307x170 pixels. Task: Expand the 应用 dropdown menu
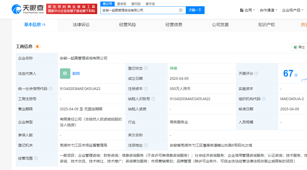coord(249,10)
